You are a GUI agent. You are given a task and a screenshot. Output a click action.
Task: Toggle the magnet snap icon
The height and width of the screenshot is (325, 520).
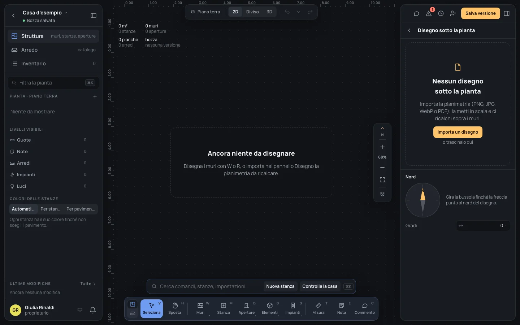[x=382, y=194]
